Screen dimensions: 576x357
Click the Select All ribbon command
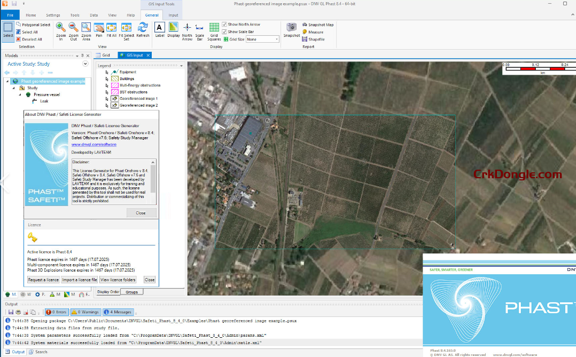point(27,32)
